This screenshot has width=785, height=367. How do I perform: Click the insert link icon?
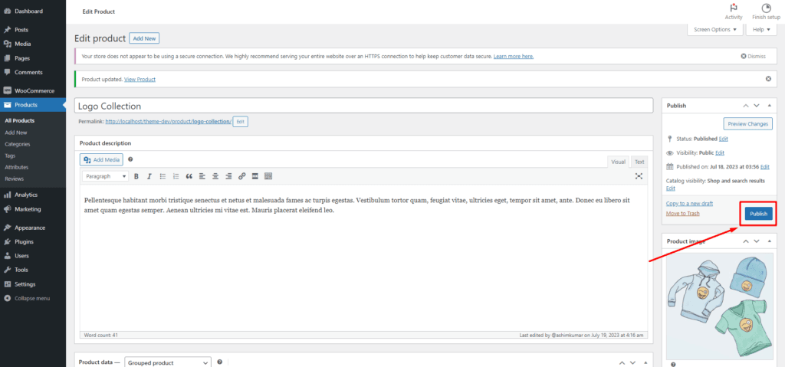241,176
